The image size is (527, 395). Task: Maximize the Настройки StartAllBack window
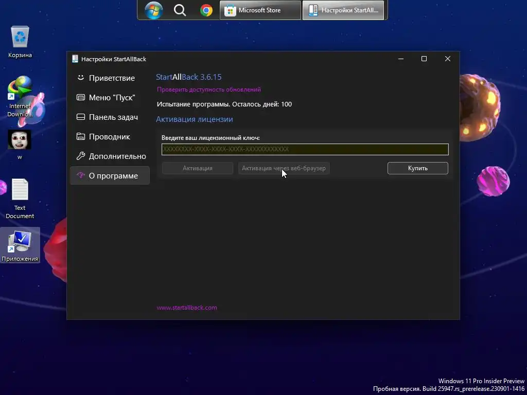[x=424, y=59]
